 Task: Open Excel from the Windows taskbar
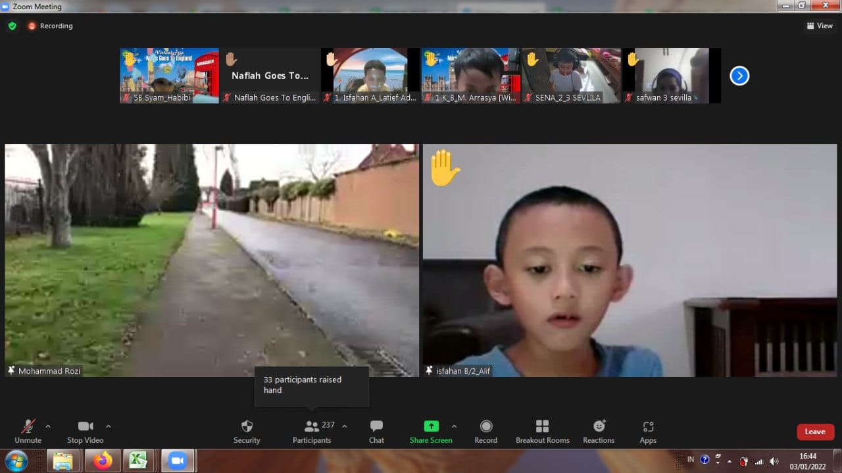point(138,461)
